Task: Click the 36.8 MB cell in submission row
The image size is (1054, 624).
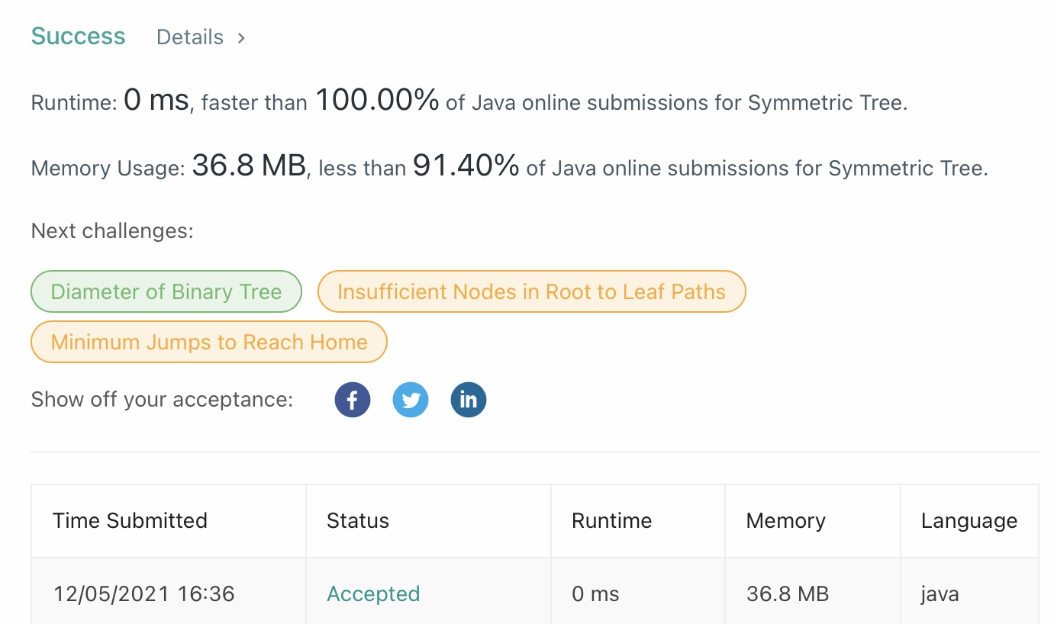Action: 787,593
